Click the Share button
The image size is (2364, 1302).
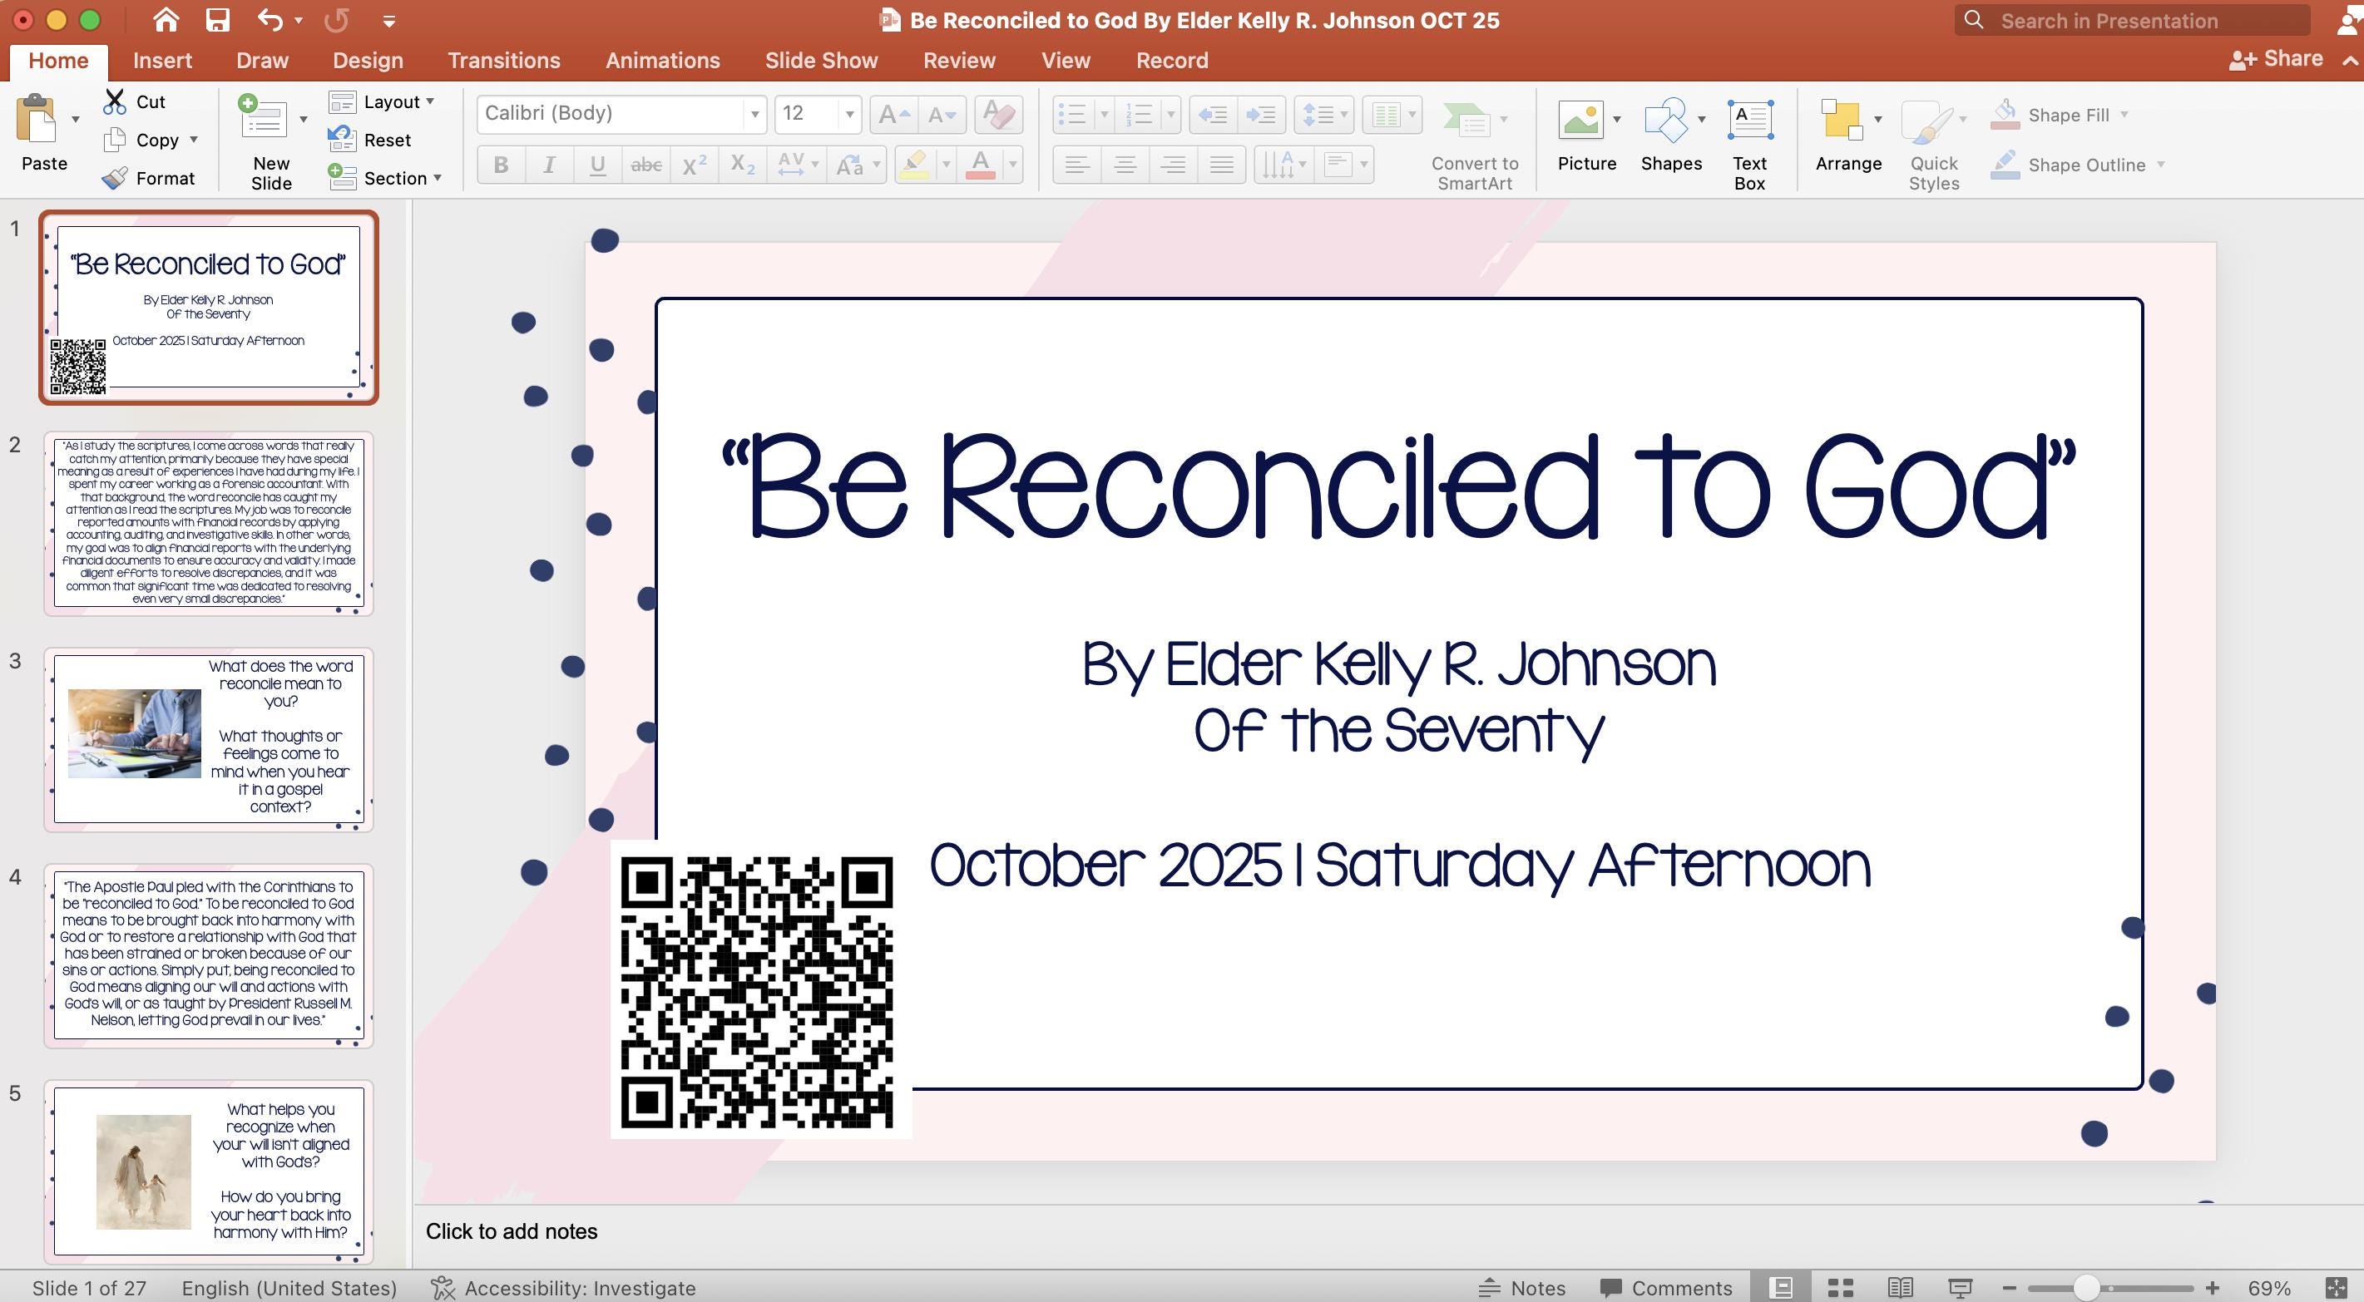click(x=2276, y=59)
